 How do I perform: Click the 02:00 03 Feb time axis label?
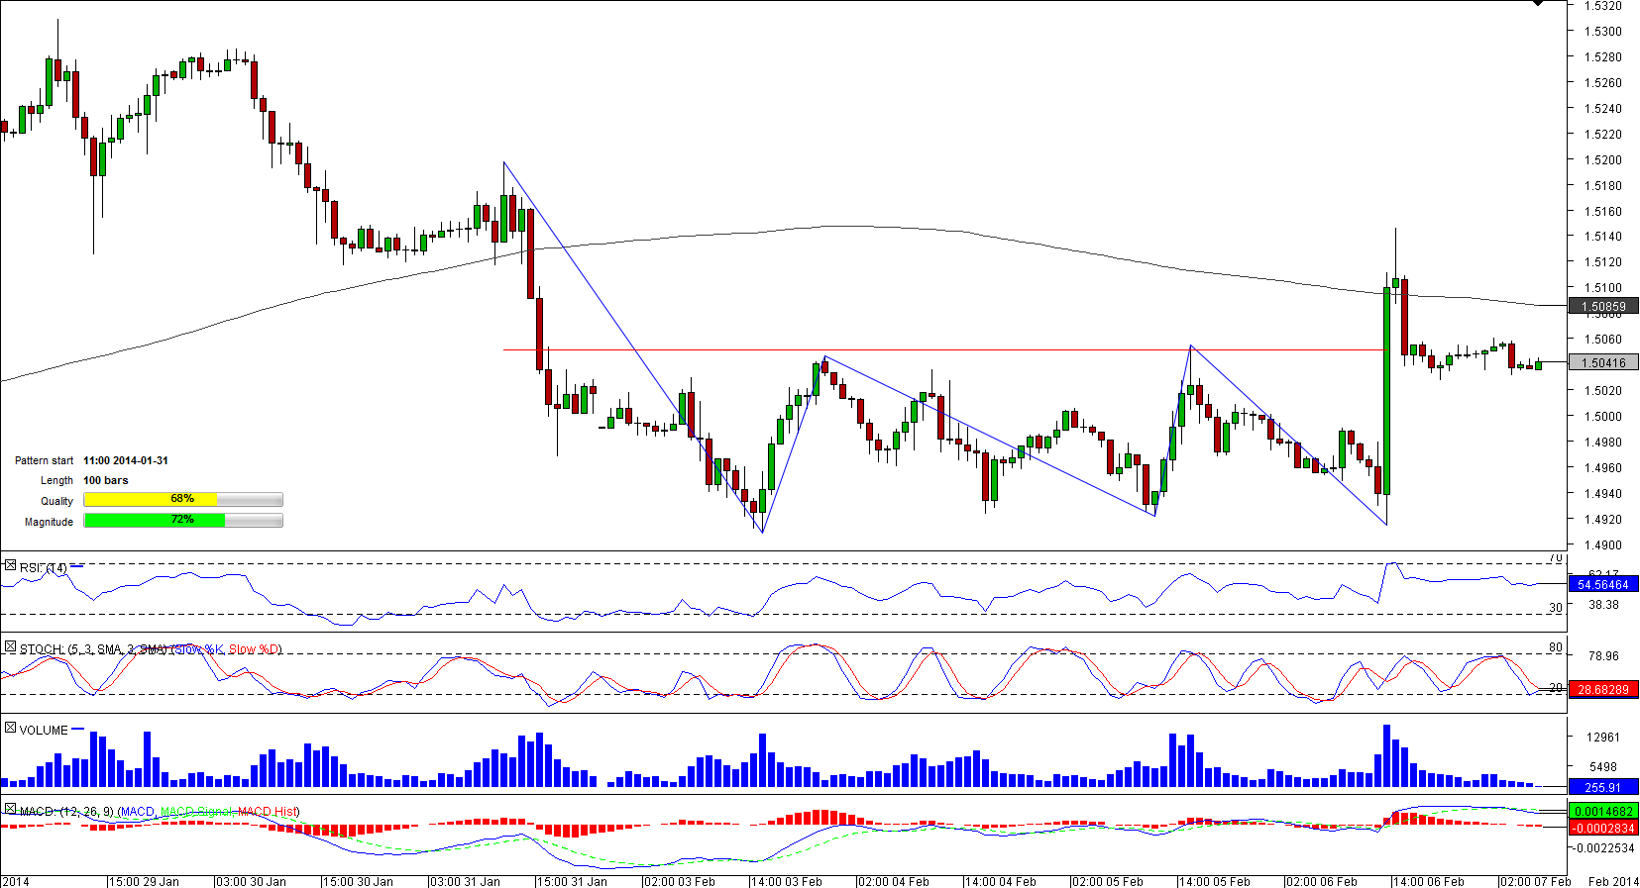680,882
